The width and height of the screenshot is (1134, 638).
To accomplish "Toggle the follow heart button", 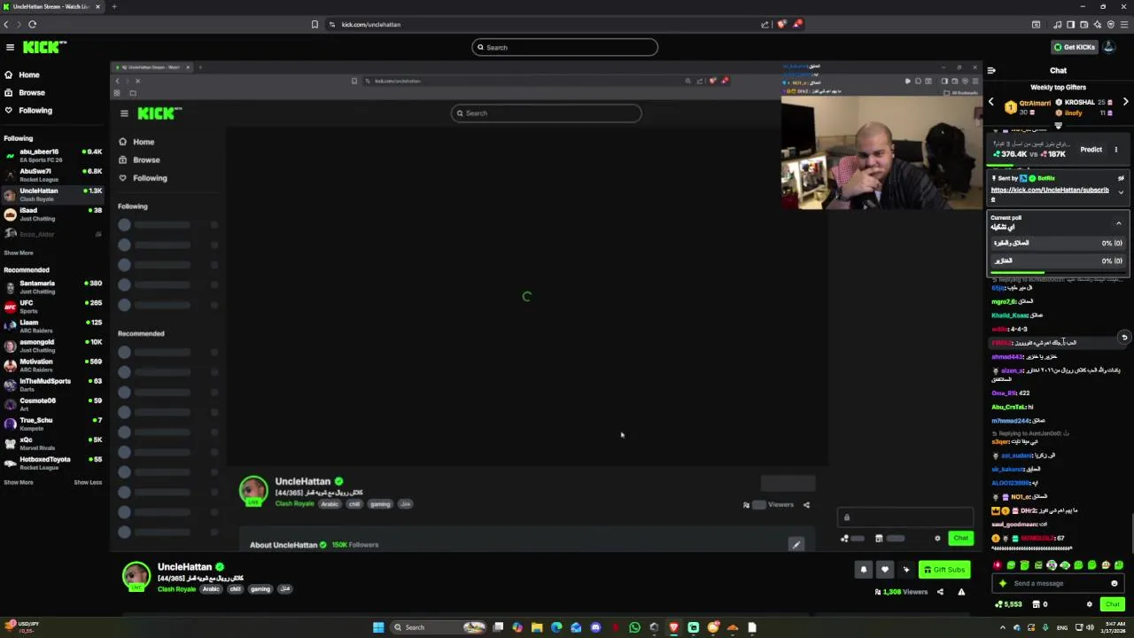I will pos(884,570).
